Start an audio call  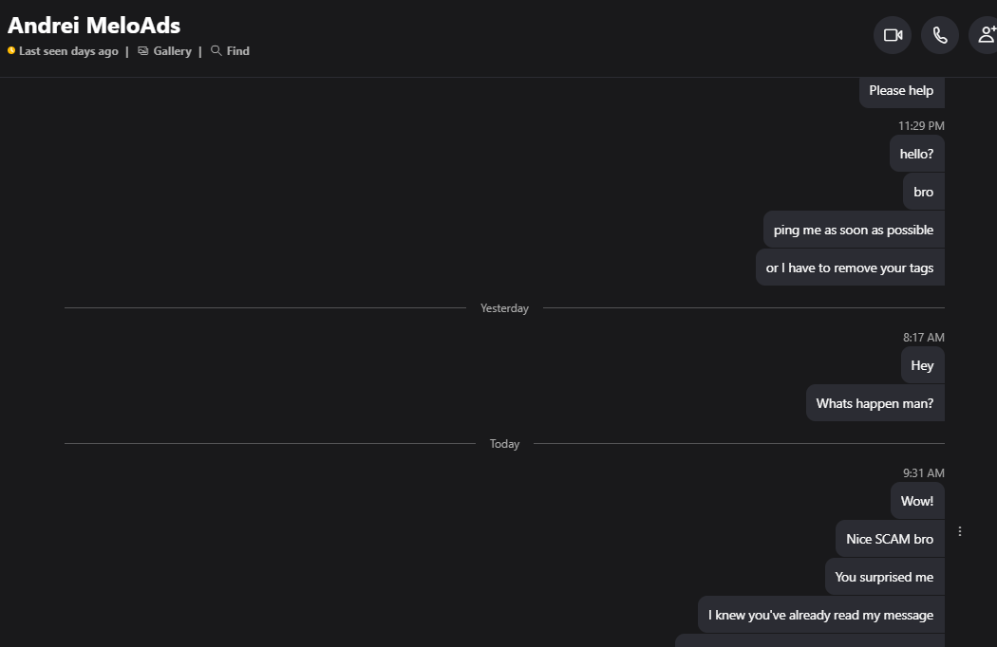(939, 35)
